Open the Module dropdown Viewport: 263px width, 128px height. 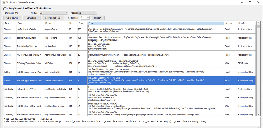coord(53,13)
